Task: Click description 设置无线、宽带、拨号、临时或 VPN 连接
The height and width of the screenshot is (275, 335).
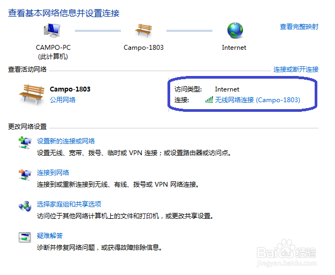Action: (x=134, y=153)
